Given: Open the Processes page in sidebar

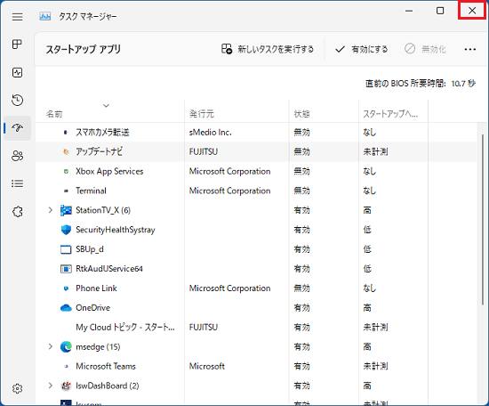Looking at the screenshot, I should pos(18,45).
